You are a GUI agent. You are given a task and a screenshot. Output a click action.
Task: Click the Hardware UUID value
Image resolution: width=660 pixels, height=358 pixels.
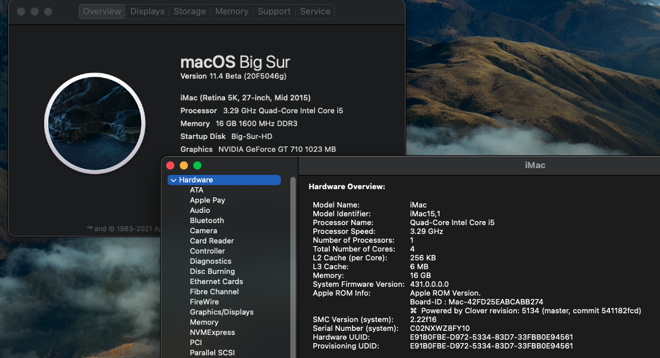491,338
